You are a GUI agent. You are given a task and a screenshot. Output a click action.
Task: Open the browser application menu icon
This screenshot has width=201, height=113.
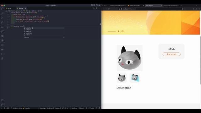pos(199,9)
